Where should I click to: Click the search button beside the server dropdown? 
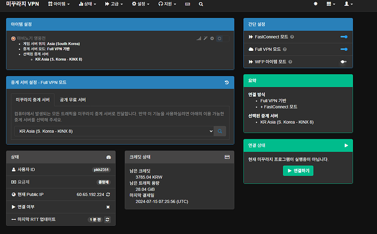[x=220, y=131]
